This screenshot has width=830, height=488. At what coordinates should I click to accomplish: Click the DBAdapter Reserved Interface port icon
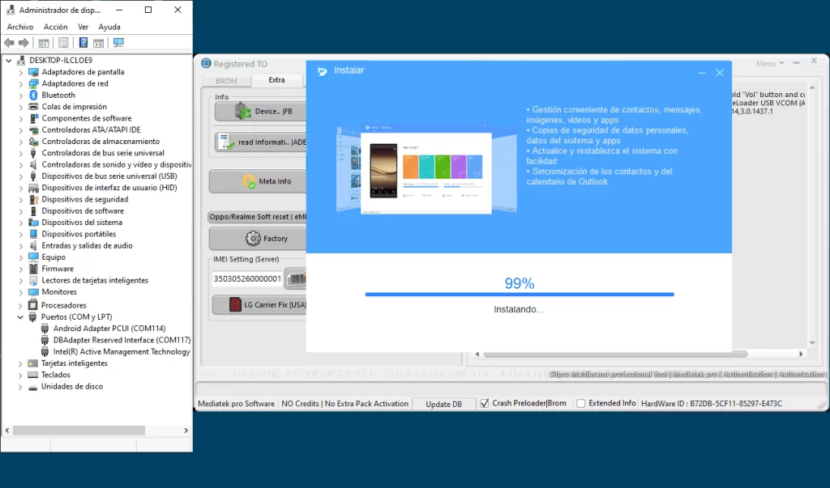(x=45, y=340)
